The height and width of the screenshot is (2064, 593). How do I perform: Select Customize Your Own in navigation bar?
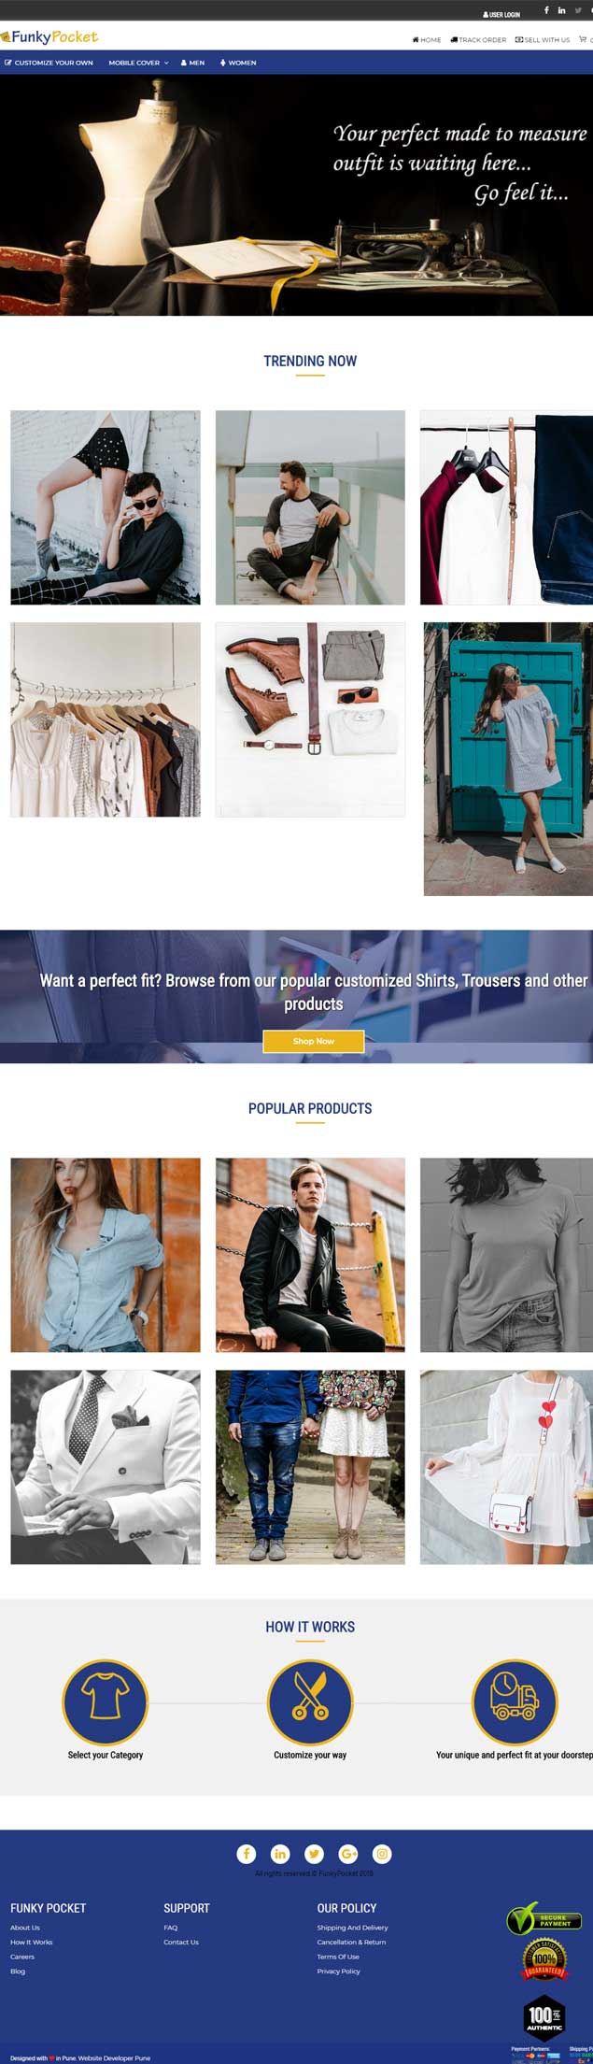point(49,63)
